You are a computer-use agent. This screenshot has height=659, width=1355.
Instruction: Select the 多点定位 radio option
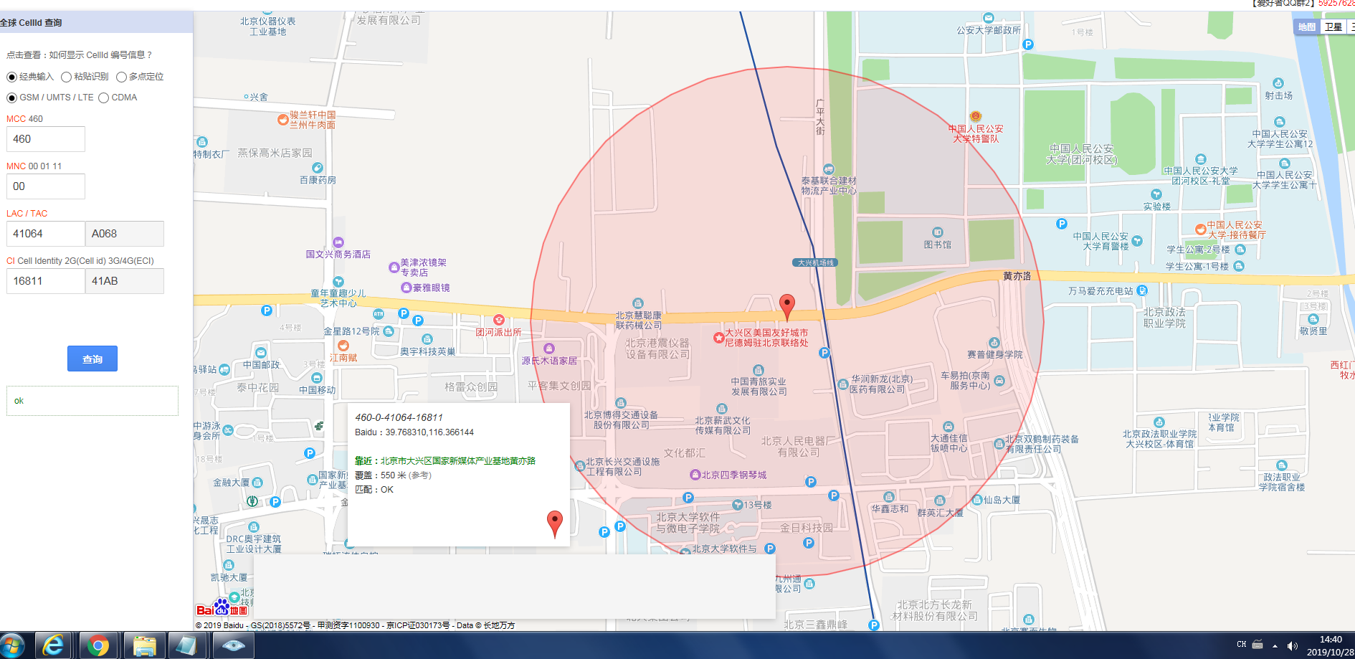coord(121,77)
